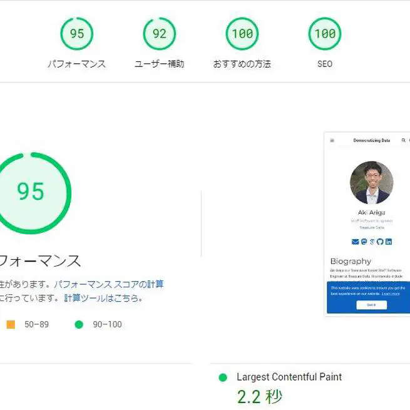The height and width of the screenshot is (410, 410).
Task: Click the 2.2 秒 metric value
Action: [260, 397]
